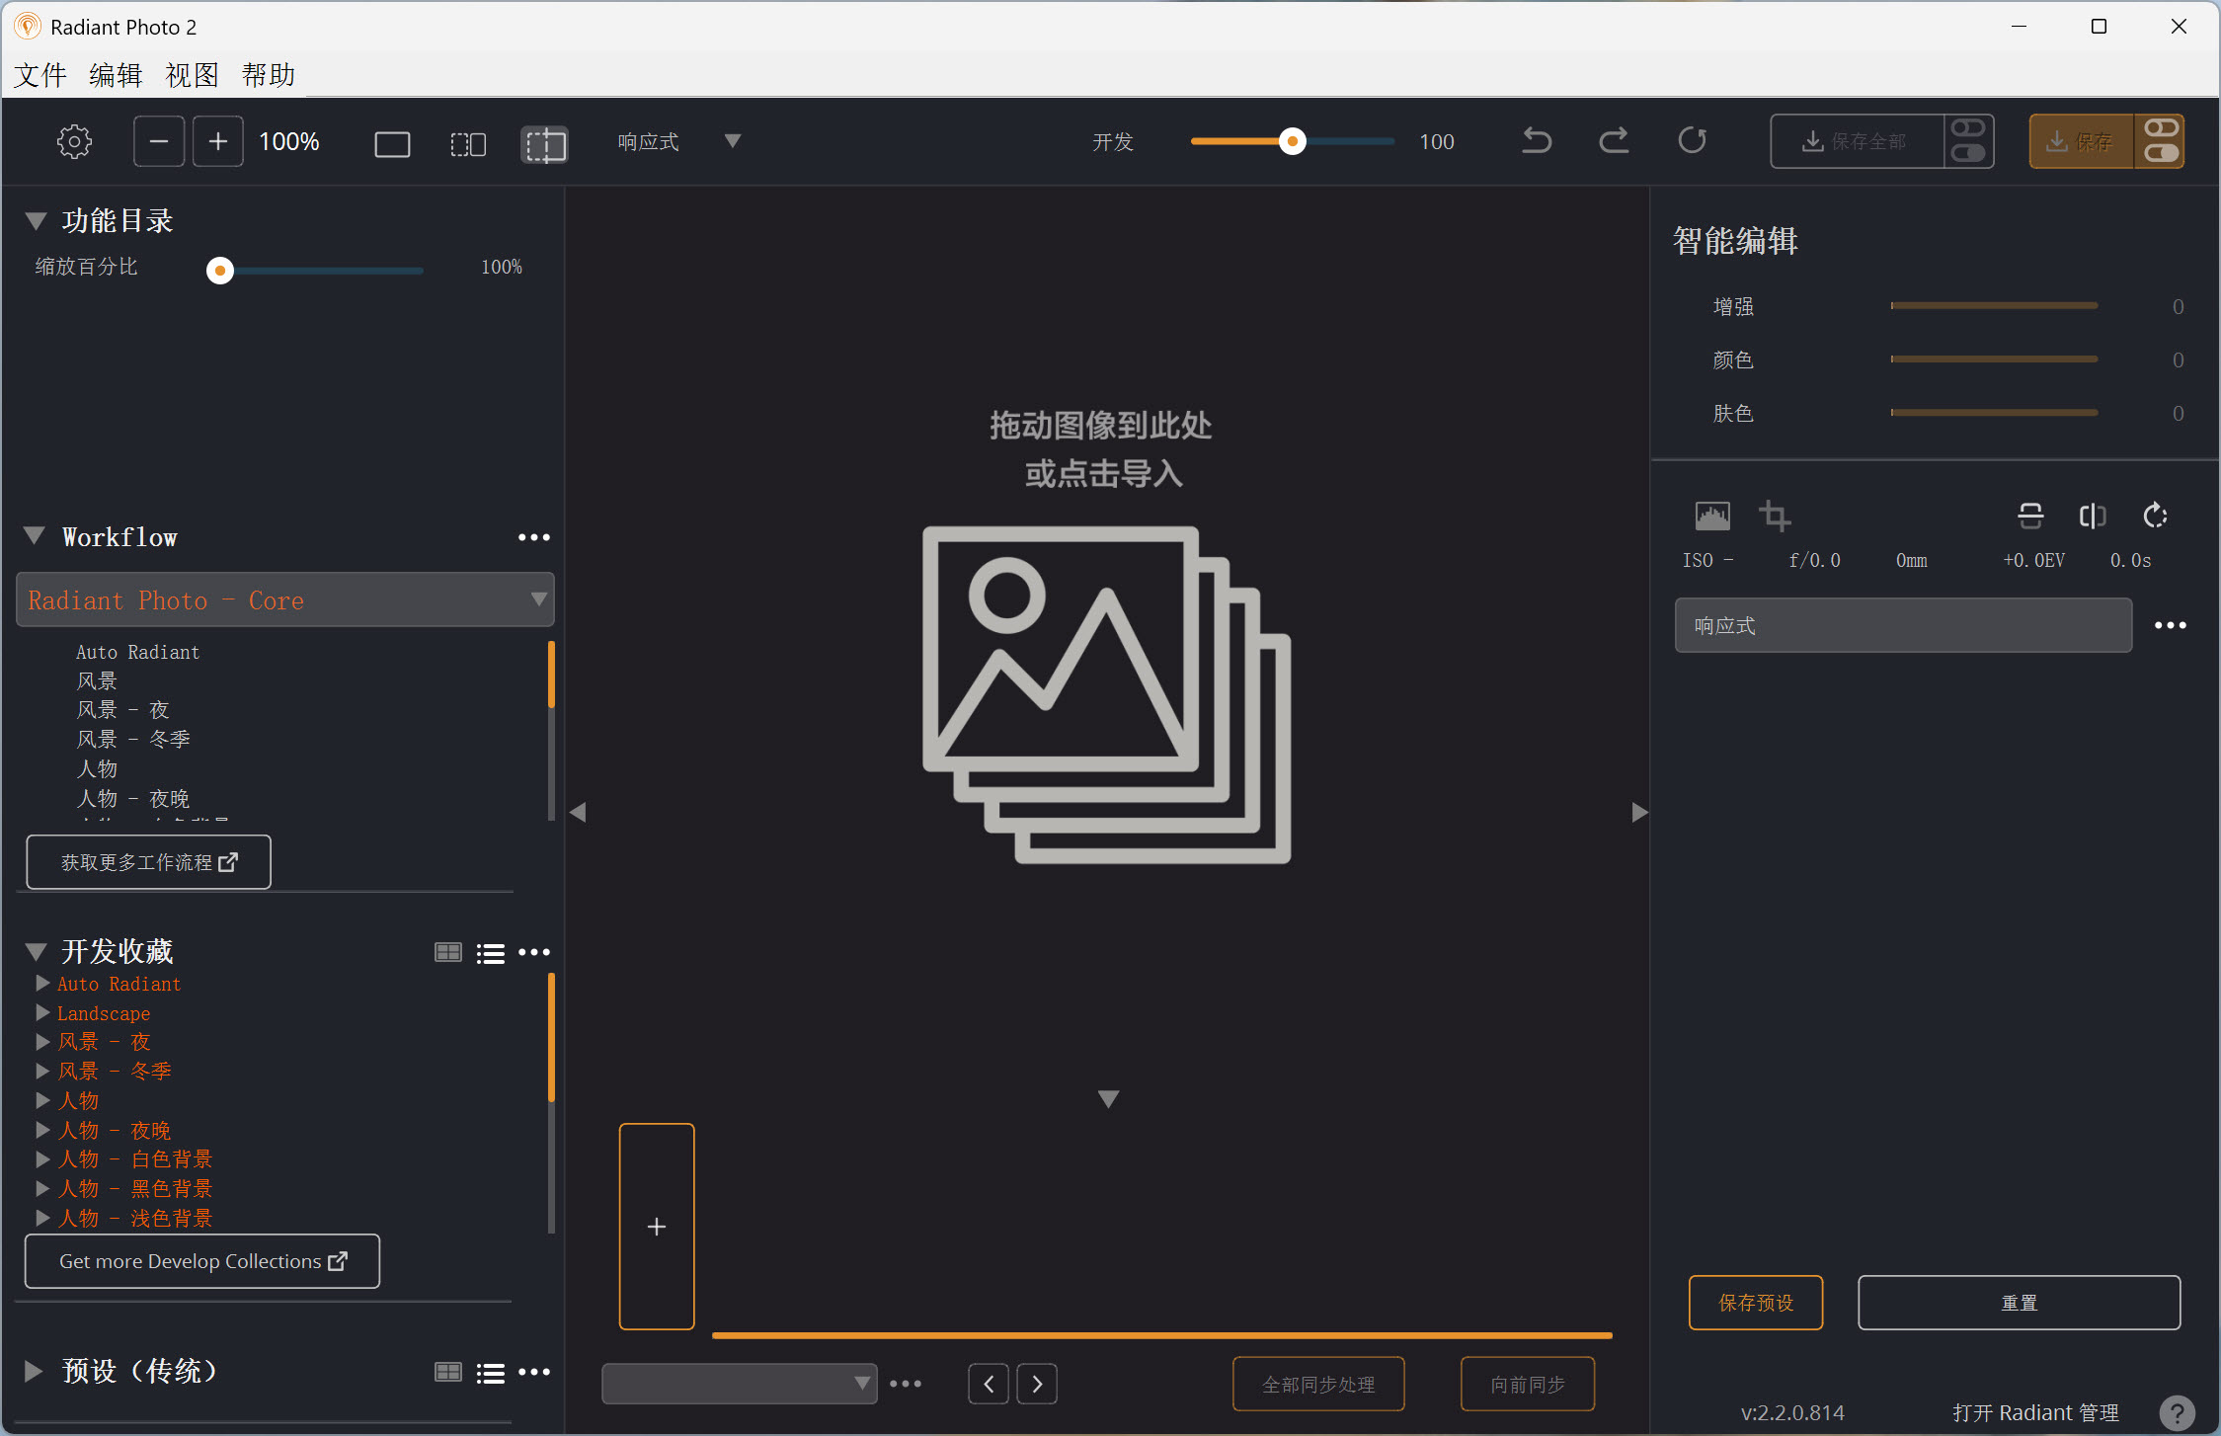
Task: Select the Crop tool
Action: click(x=1775, y=515)
